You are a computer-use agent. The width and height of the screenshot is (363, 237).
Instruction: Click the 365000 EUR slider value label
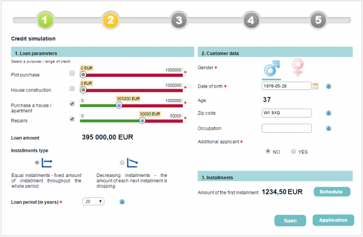[x=128, y=98]
